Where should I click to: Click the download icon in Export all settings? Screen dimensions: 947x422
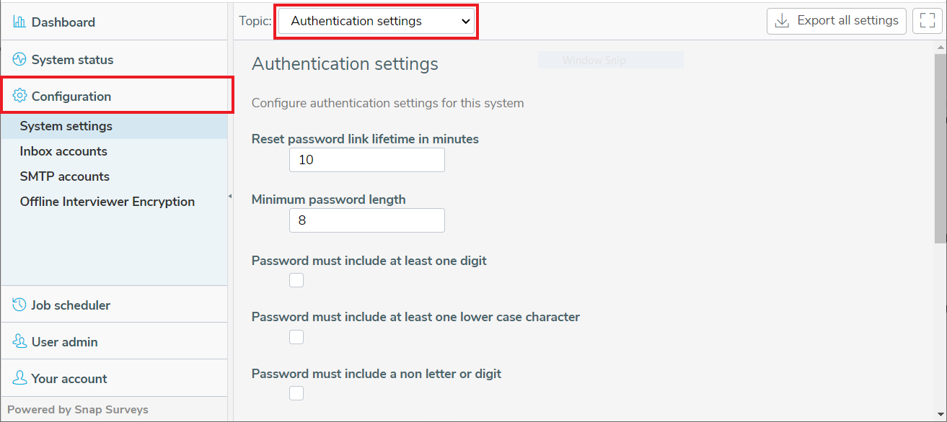781,21
